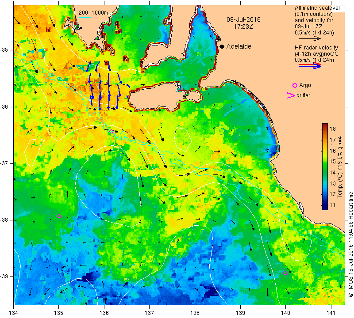Click the colorbar value 14
Viewport: 354px width, 318px height.
tap(333, 173)
